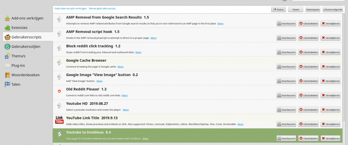Screen dimensions: 348x145
Task: Click Nieuw gebruikersscript link
Action: [103, 9]
